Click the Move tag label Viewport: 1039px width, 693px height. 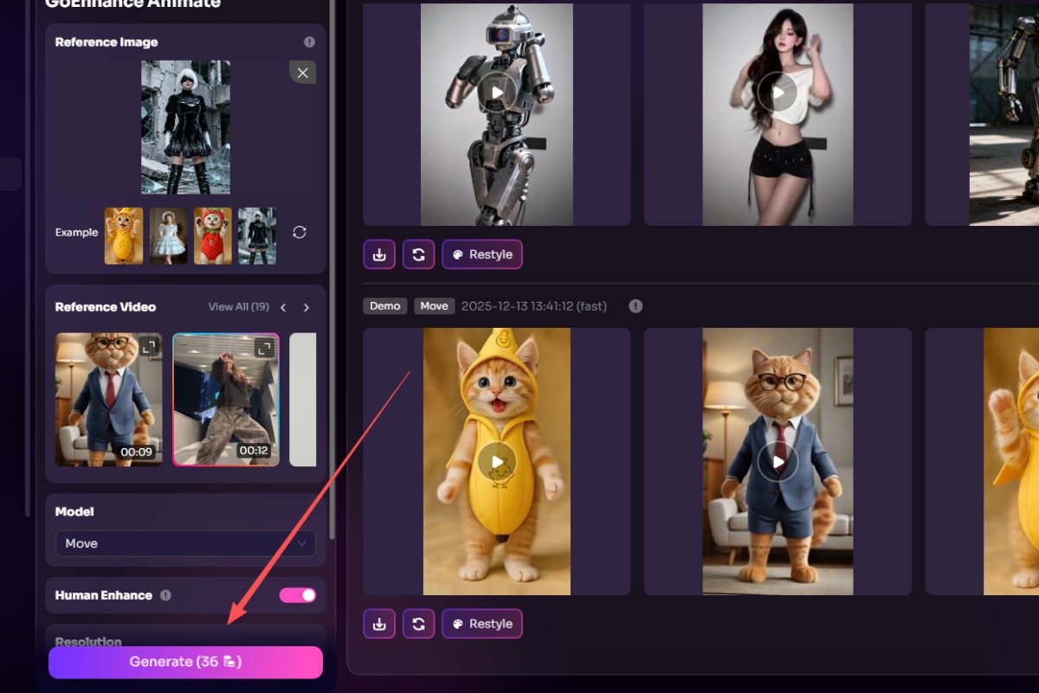[x=434, y=306]
